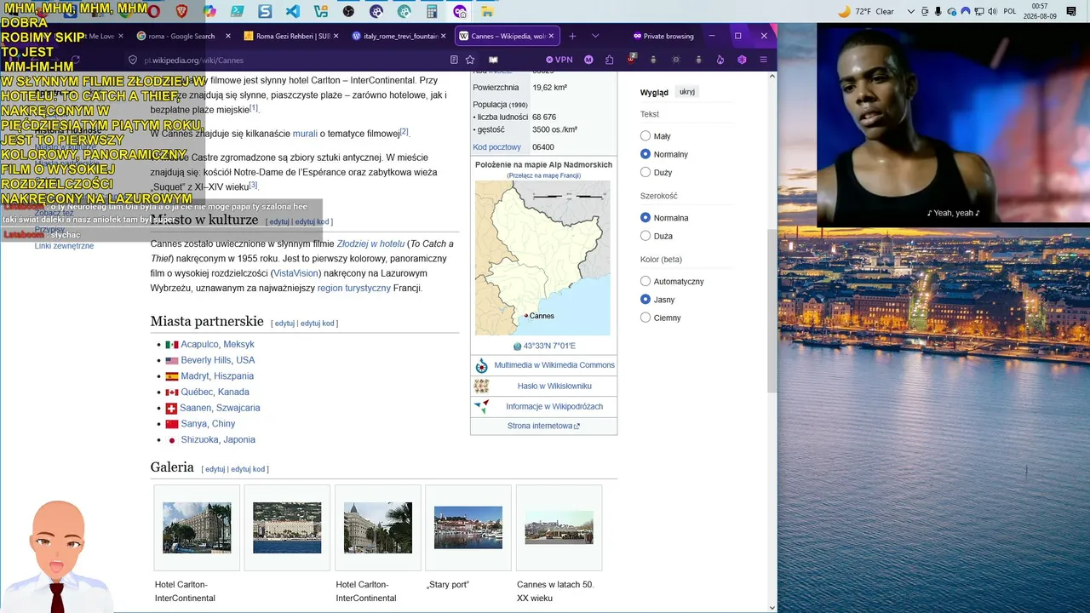Open Hasło w Wikisłowniku link

click(554, 386)
